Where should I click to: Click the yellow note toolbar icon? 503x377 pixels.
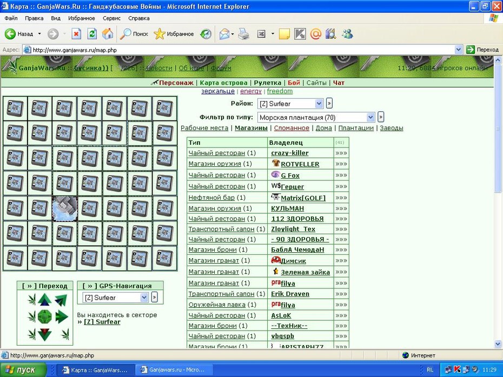coord(284,33)
